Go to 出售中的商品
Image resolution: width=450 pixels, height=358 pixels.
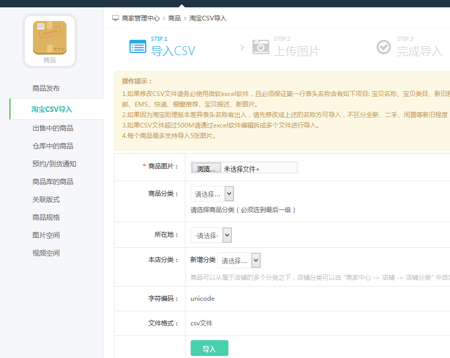53,128
